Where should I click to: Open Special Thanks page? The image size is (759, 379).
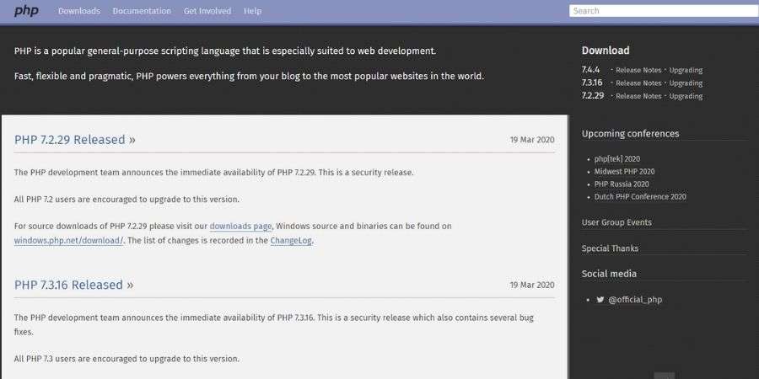(610, 248)
